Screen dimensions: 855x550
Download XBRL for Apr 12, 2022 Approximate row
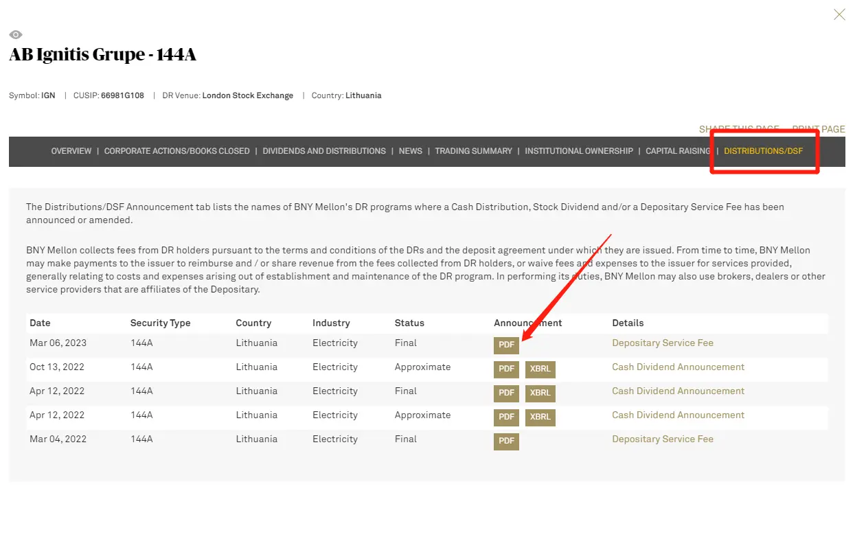click(x=540, y=417)
